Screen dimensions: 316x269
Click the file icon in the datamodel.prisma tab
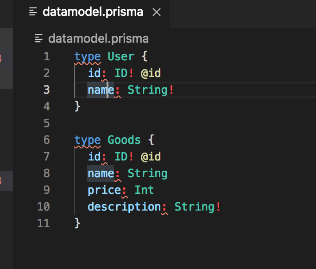click(x=33, y=12)
